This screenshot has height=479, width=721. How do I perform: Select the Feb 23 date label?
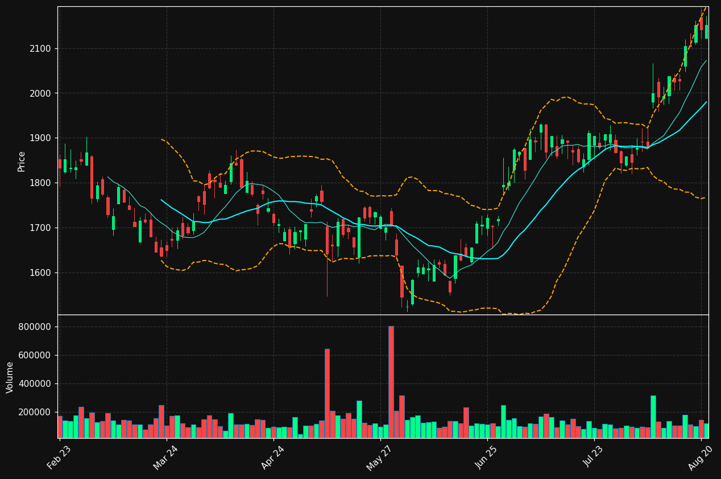(59, 457)
